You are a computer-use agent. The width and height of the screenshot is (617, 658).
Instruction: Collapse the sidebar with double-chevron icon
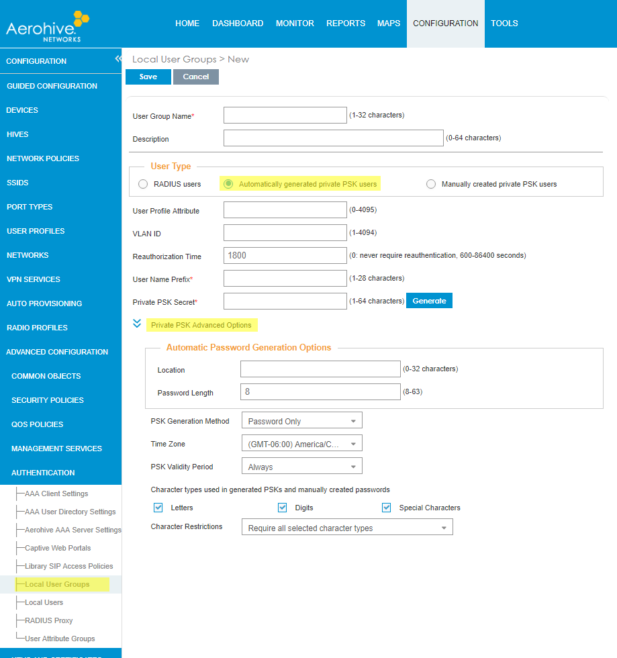pyautogui.click(x=118, y=59)
